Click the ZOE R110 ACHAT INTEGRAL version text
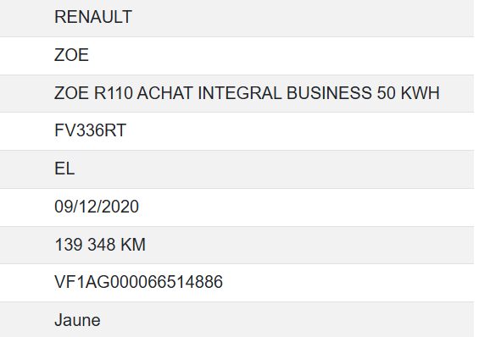Screen dimensions: 479x337 tap(168, 92)
